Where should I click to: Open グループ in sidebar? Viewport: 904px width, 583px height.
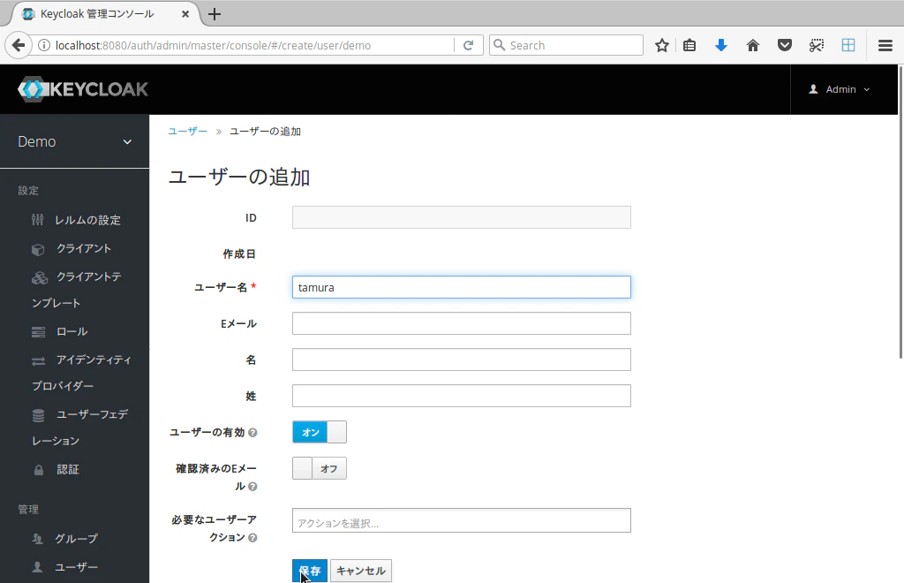click(76, 539)
